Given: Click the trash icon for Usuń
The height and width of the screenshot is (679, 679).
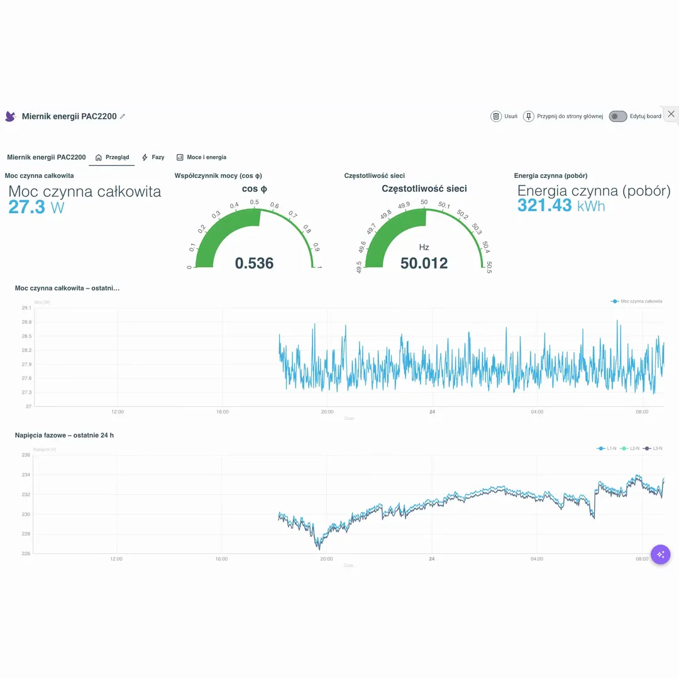Looking at the screenshot, I should tap(496, 116).
